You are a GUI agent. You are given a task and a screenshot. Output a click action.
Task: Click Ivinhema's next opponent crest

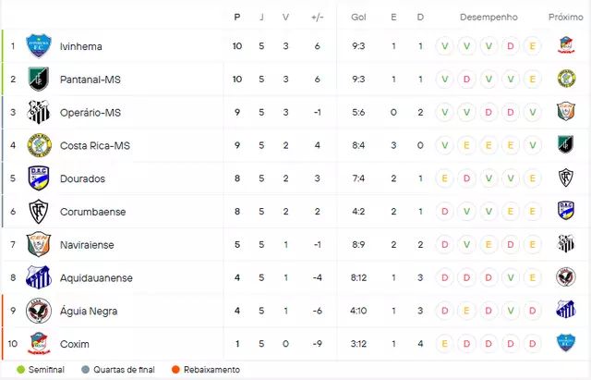pos(566,45)
